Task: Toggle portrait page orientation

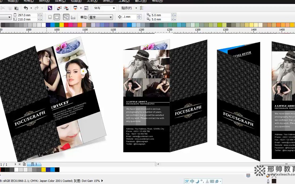Action: pos(50,17)
